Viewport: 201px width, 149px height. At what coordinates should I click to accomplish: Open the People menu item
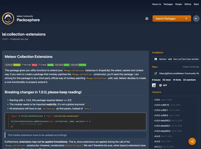click(179, 4)
